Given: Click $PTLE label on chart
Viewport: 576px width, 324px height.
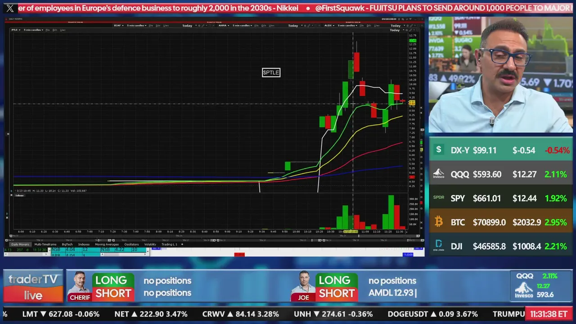Looking at the screenshot, I should tap(271, 72).
